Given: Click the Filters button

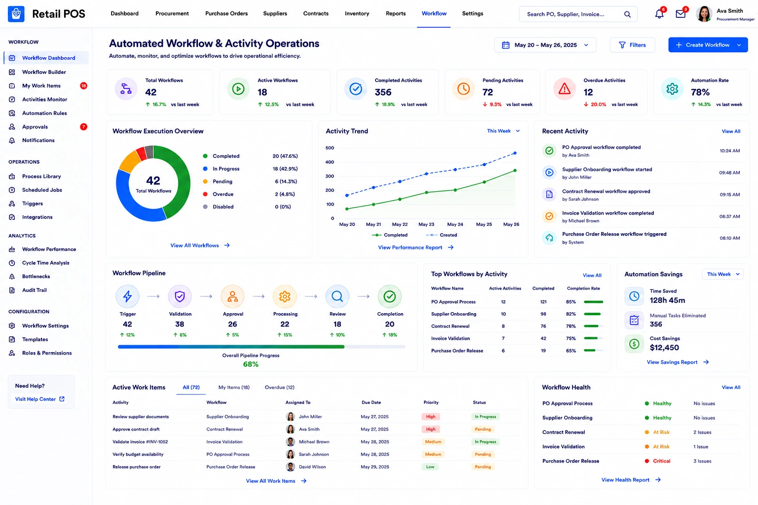Looking at the screenshot, I should coord(632,45).
